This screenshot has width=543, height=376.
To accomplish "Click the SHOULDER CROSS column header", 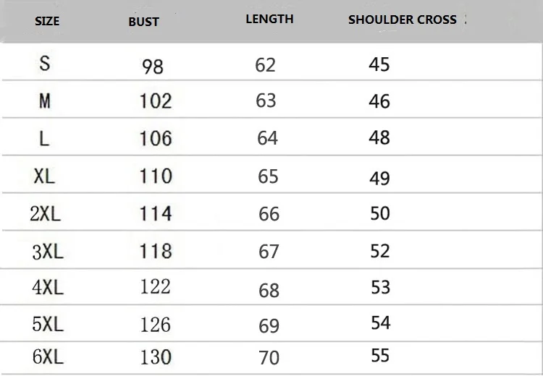I will click(x=403, y=20).
